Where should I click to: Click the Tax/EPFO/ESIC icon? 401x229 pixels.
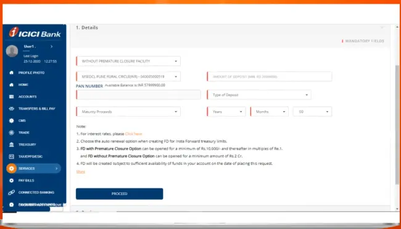(11, 156)
